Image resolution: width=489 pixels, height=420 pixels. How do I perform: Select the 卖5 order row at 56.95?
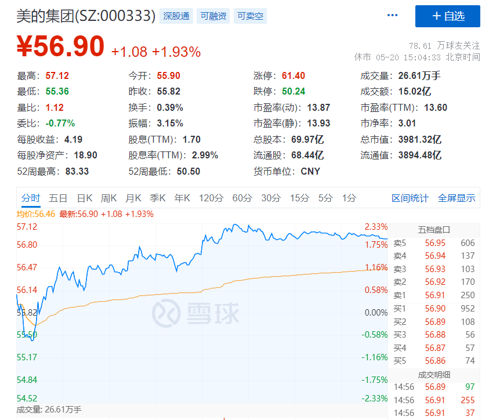[434, 243]
